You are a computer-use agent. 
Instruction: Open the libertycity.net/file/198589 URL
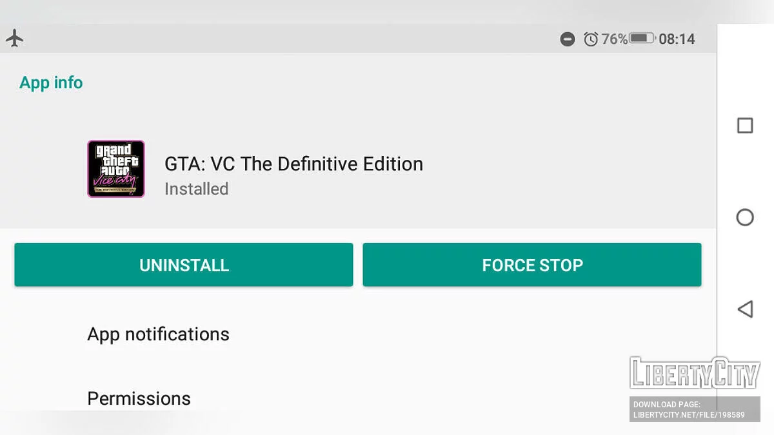pyautogui.click(x=689, y=415)
